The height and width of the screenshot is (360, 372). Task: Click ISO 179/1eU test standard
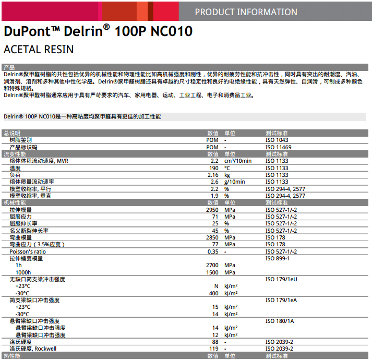point(281,279)
